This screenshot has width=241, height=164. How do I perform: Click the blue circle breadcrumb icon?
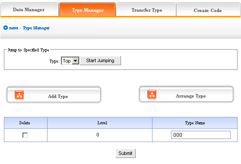pos(6,28)
